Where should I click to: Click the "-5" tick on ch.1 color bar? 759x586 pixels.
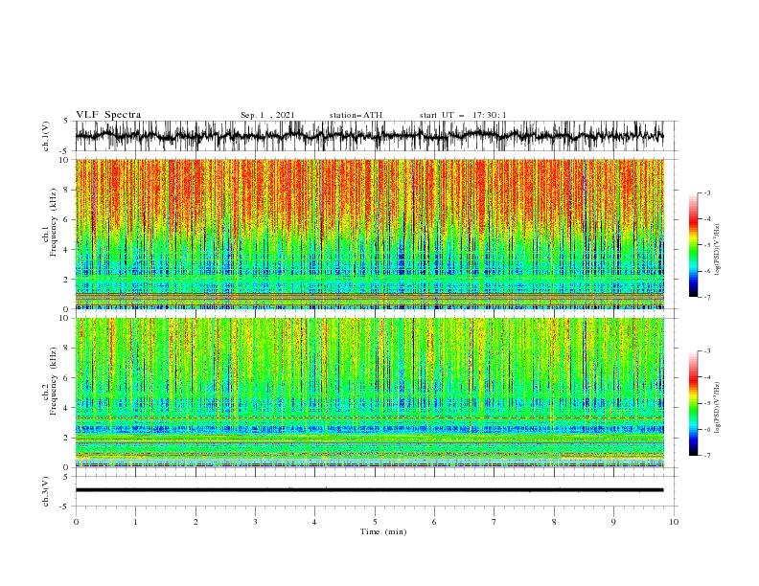pyautogui.click(x=706, y=245)
